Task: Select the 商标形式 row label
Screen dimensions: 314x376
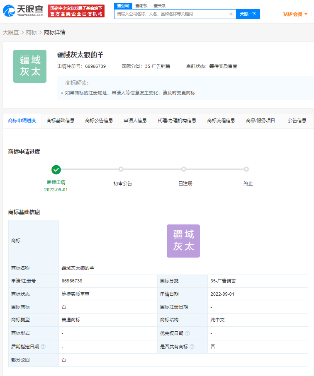Action: pyautogui.click(x=20, y=333)
